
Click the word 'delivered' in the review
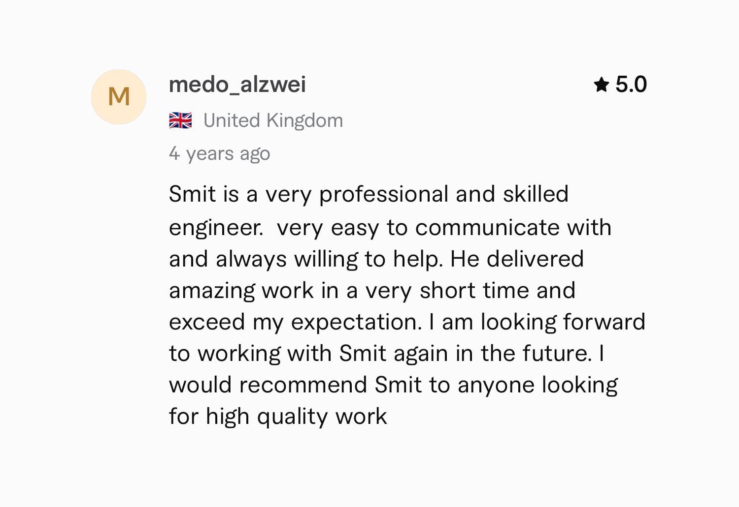tap(535, 259)
